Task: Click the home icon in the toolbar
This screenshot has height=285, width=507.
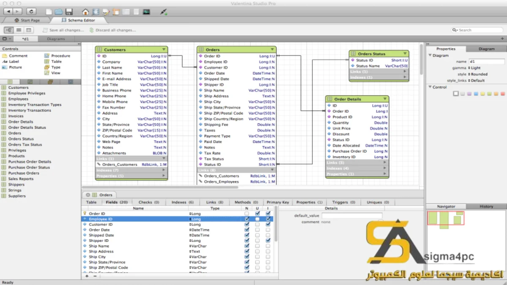Action: 86,12
